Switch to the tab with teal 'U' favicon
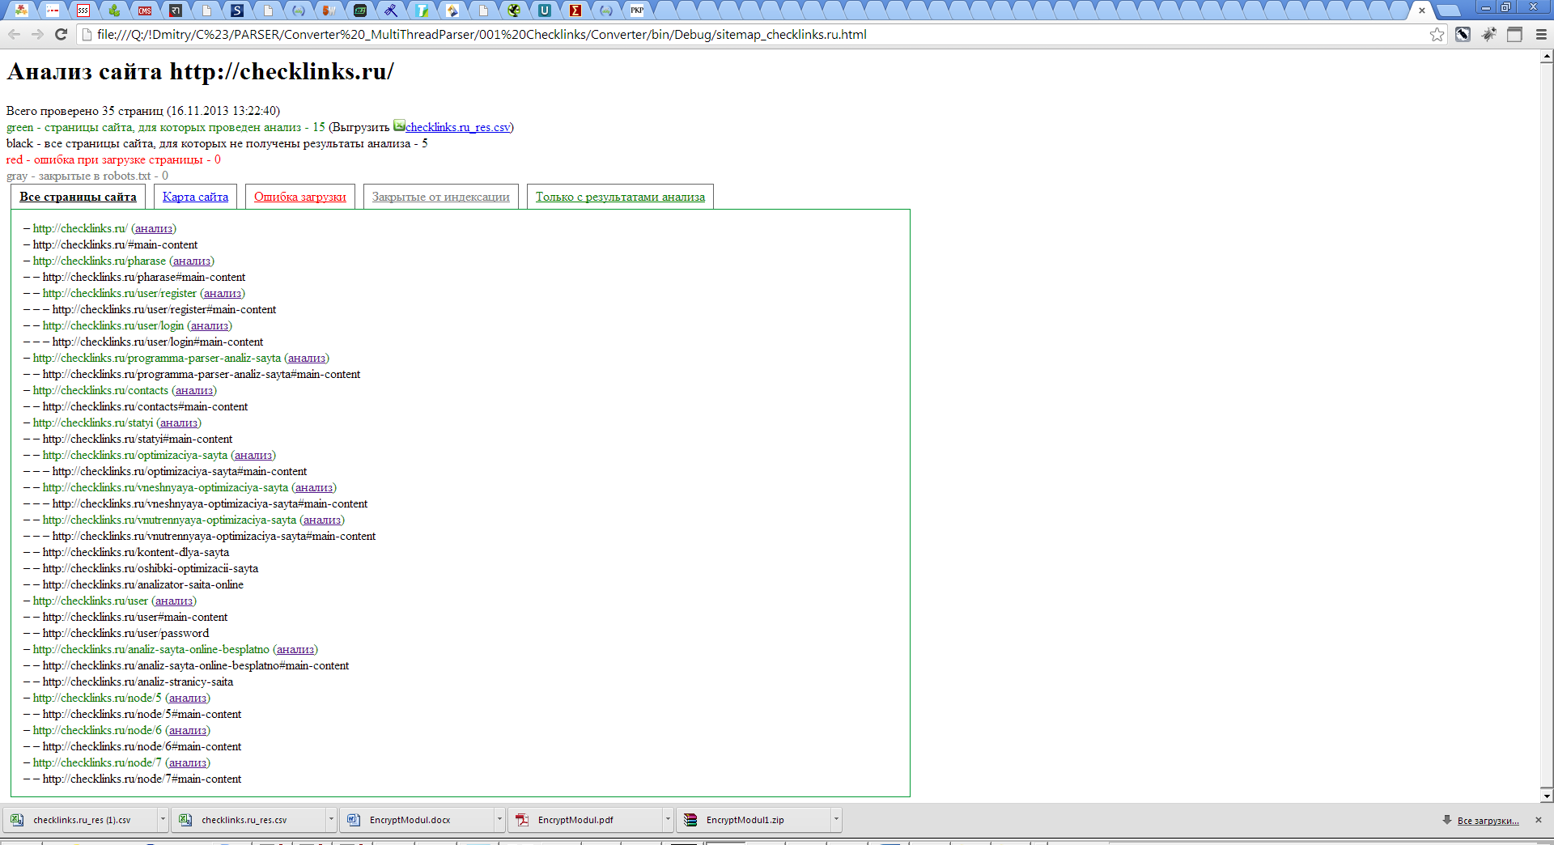 (545, 11)
